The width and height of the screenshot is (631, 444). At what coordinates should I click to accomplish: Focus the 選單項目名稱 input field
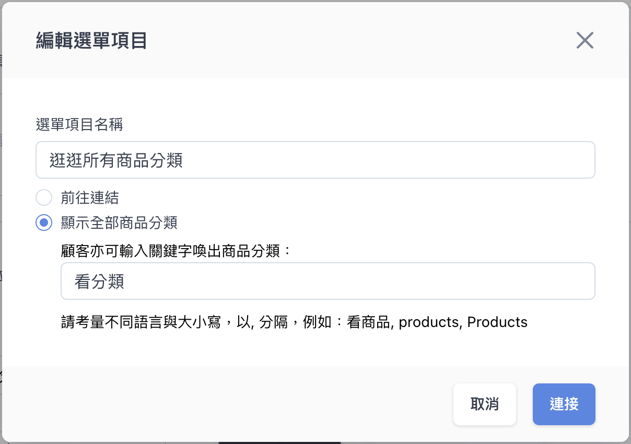315,160
